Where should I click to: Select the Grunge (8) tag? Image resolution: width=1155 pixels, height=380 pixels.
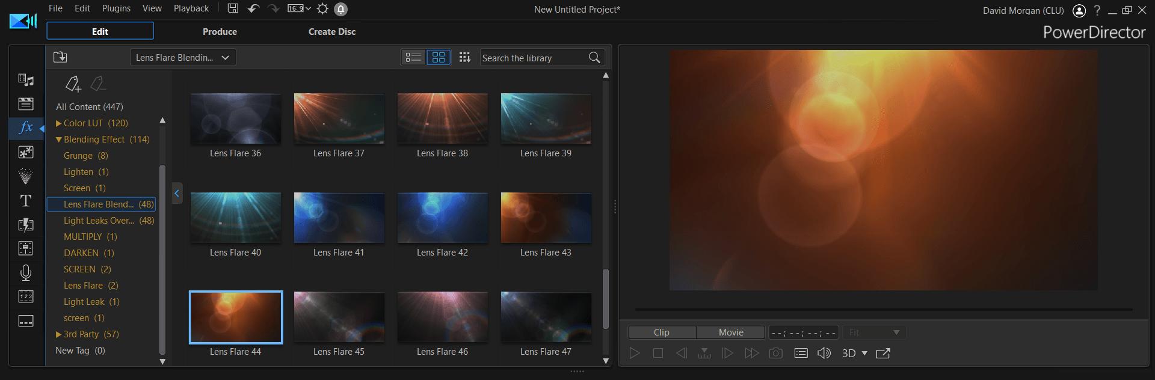pyautogui.click(x=86, y=156)
